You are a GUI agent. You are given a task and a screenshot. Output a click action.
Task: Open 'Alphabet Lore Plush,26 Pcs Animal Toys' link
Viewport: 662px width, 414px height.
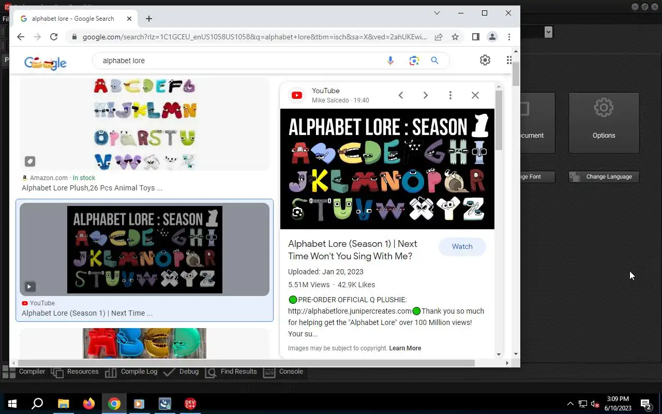[92, 188]
